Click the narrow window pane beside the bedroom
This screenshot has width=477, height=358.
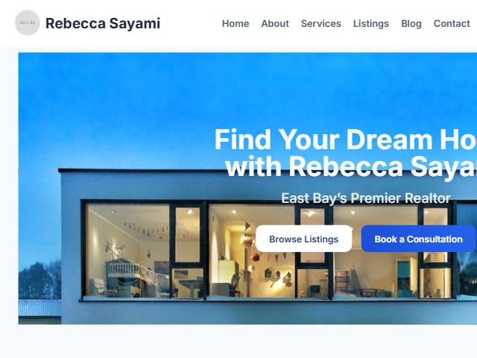[187, 234]
